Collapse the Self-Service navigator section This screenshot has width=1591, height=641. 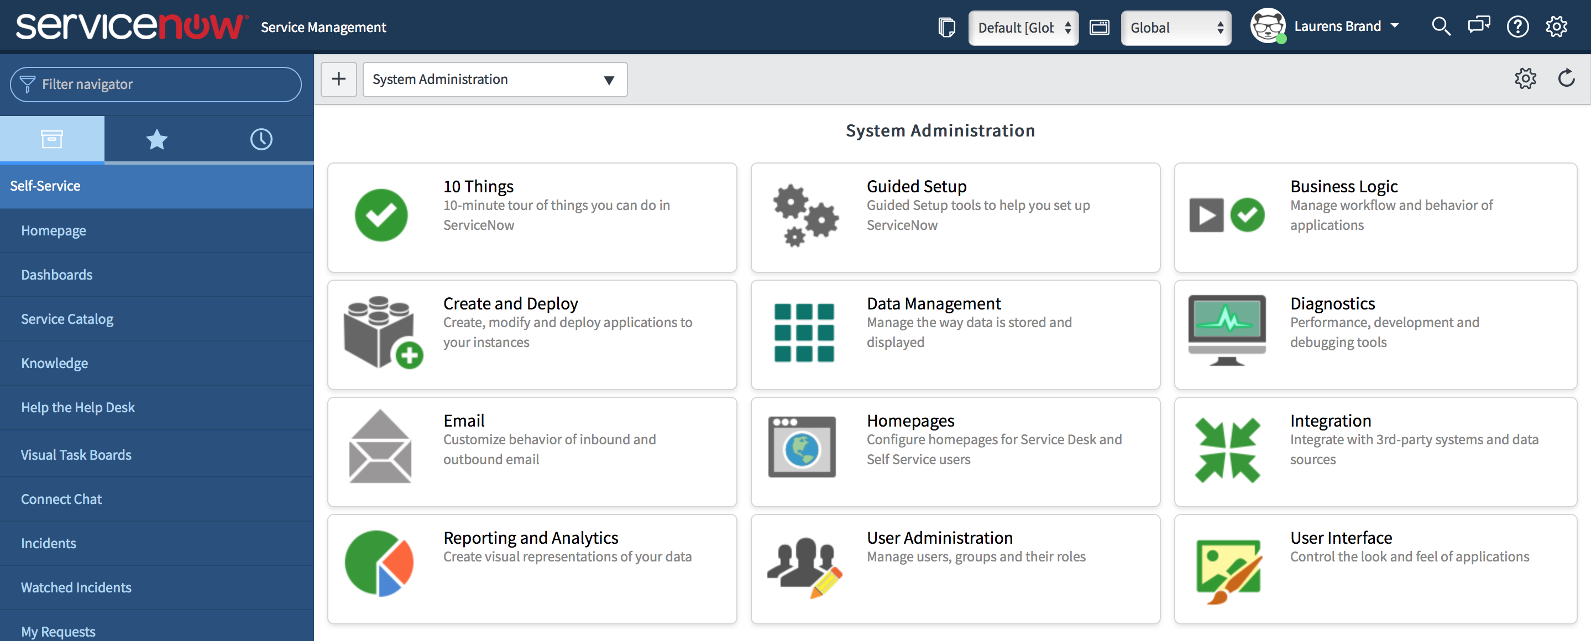click(x=45, y=186)
